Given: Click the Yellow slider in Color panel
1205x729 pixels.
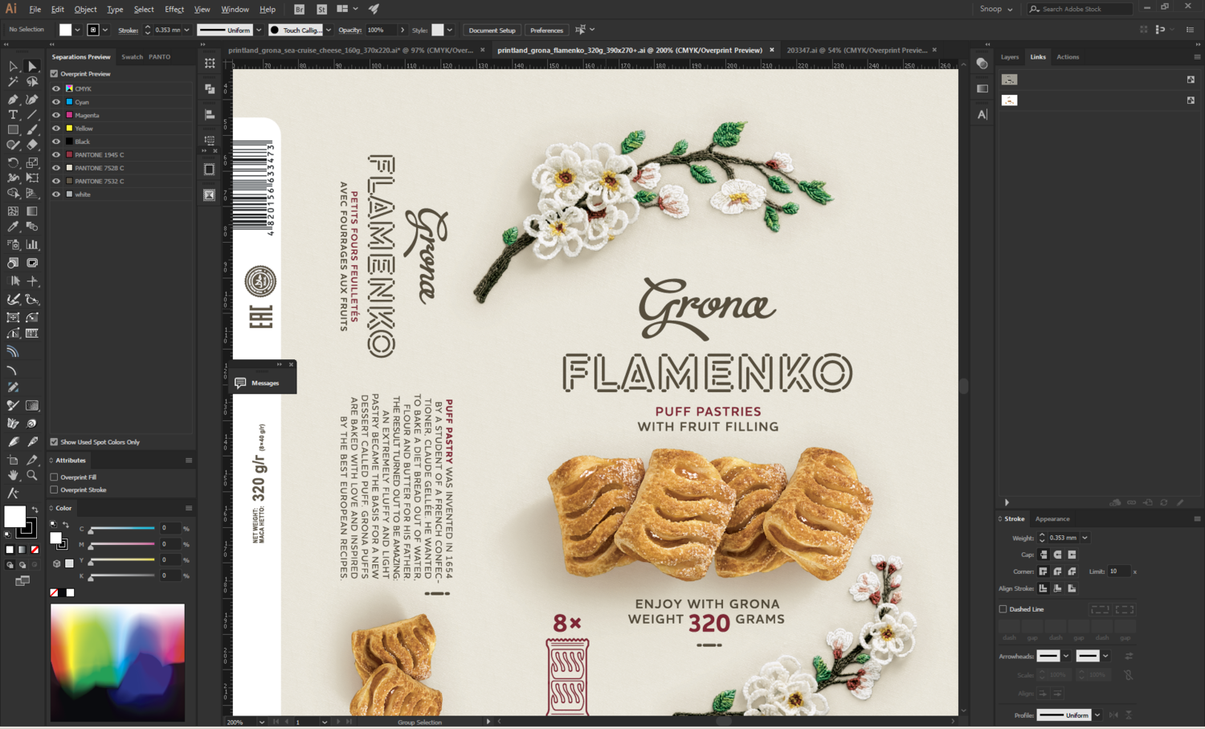Looking at the screenshot, I should [x=122, y=560].
